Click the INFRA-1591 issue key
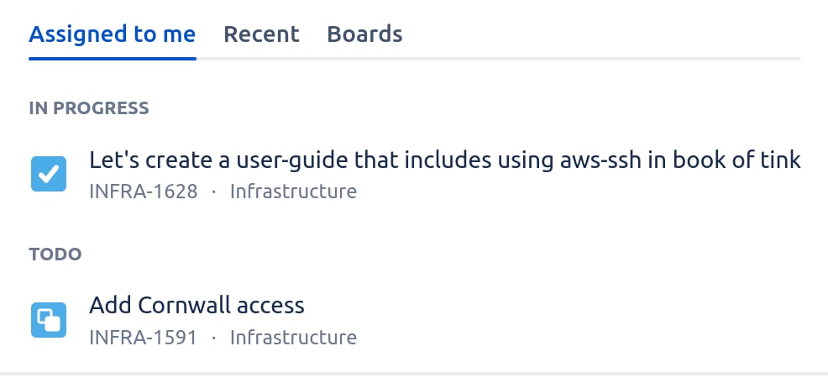The width and height of the screenshot is (828, 383). [x=143, y=338]
